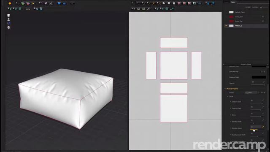Image resolution: width=270 pixels, height=152 pixels.
Task: Switch to the tab left of Fabric
Action: tap(227, 2)
